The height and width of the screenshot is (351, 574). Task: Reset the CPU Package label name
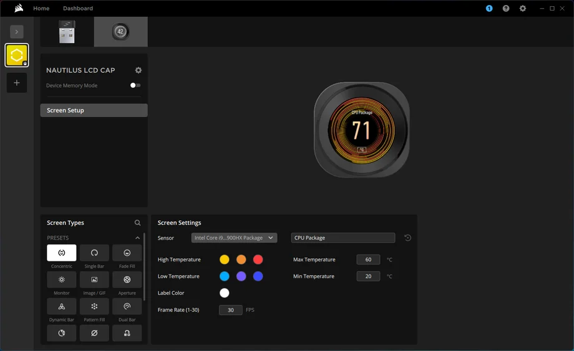tap(408, 238)
